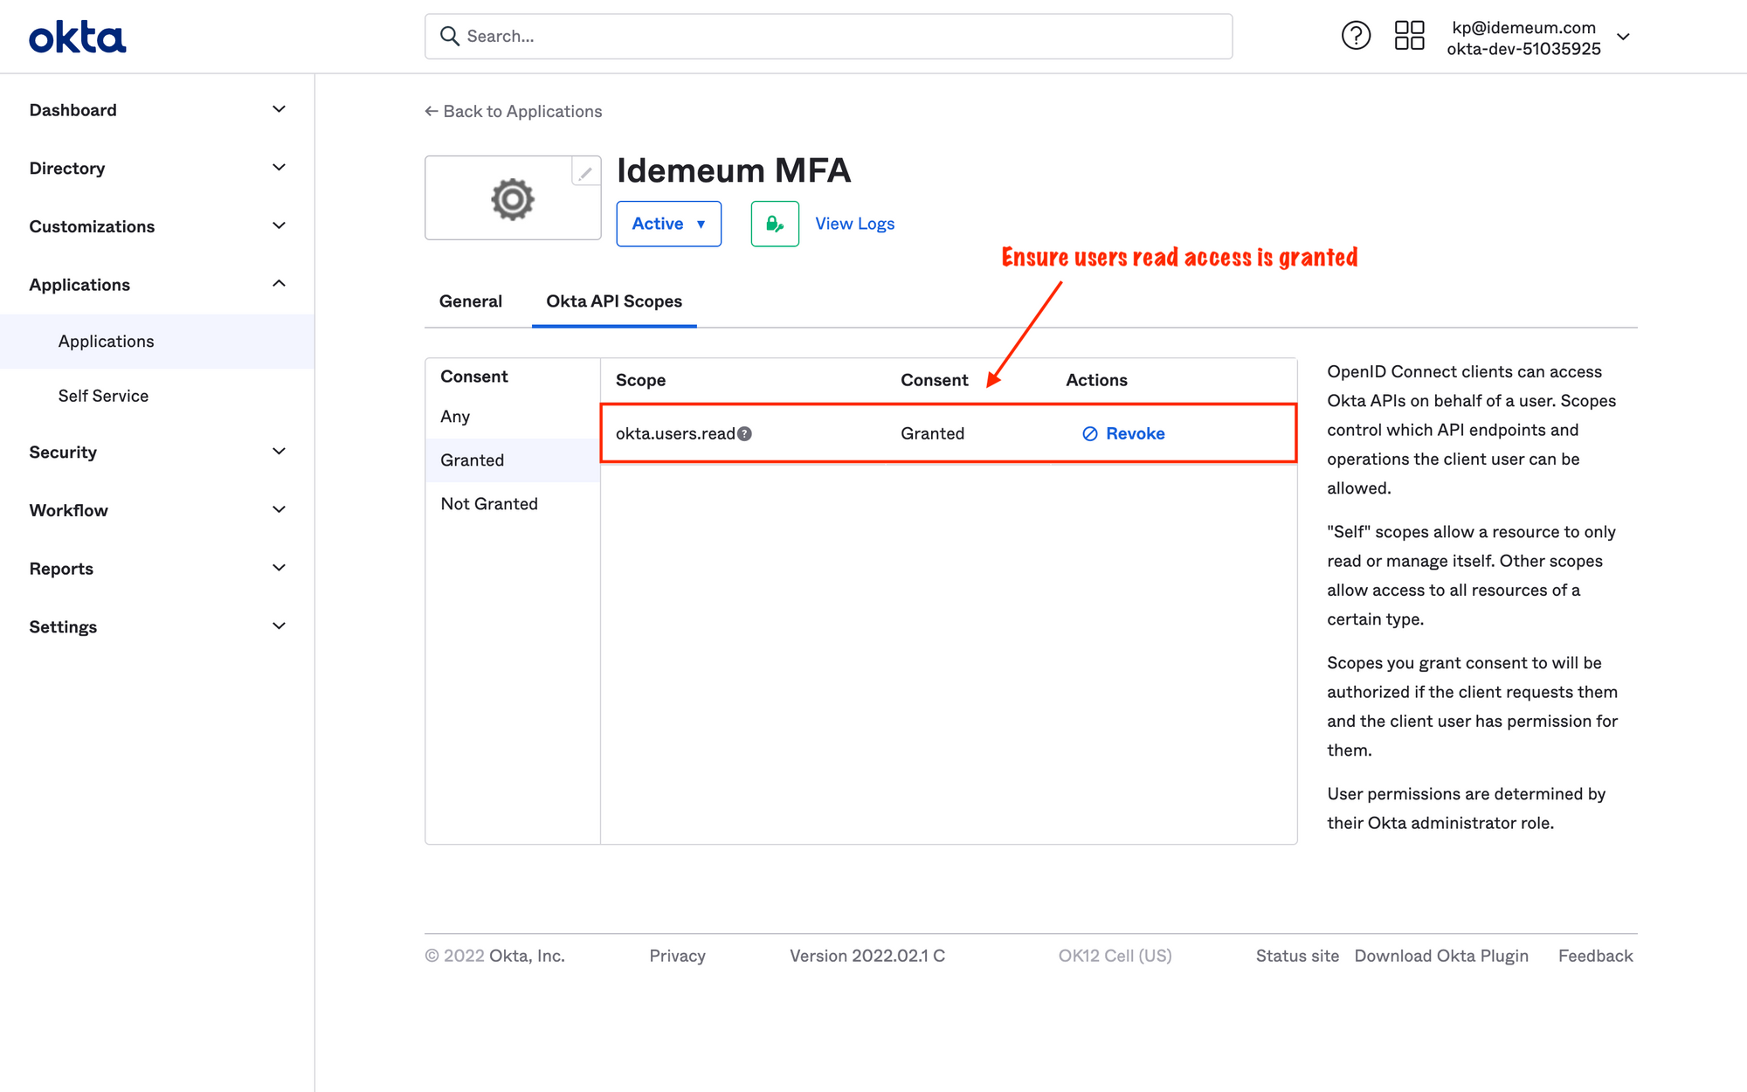The height and width of the screenshot is (1092, 1747).
Task: Click the Version 2022.02.1 C link
Action: point(867,956)
